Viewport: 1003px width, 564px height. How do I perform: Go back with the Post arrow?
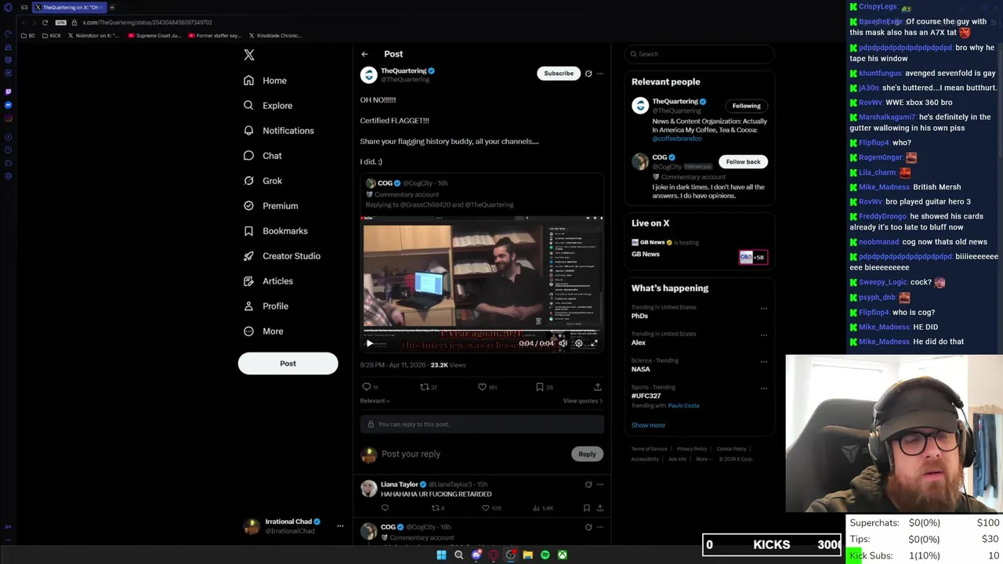coord(364,54)
